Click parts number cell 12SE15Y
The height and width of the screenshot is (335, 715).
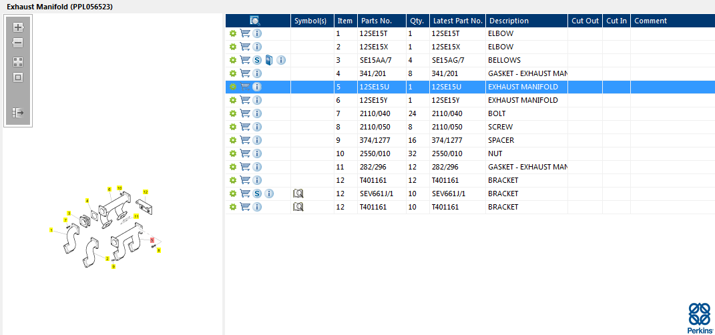click(374, 100)
